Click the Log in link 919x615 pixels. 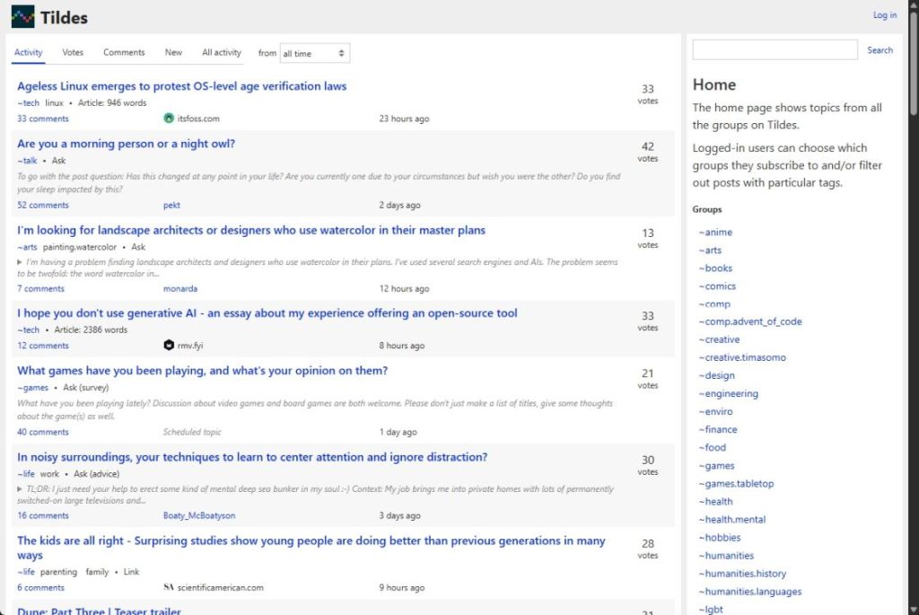point(884,15)
